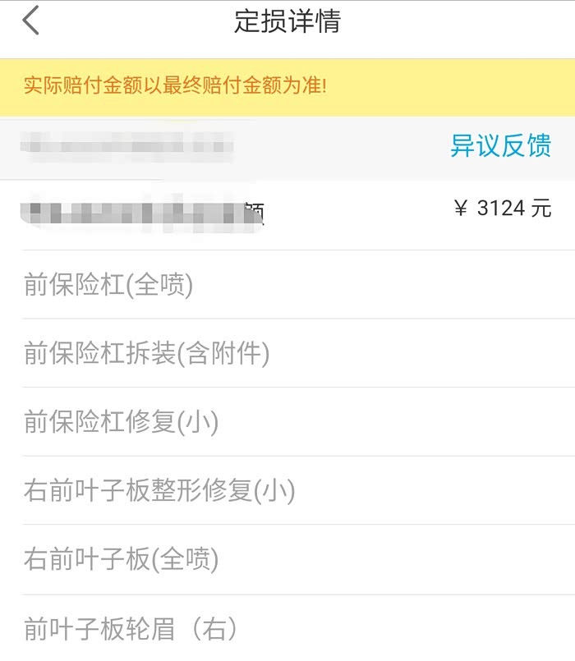This screenshot has height=661, width=575.
Task: Select the 前叶子板轮眉（右）entry
Action: pos(131,629)
